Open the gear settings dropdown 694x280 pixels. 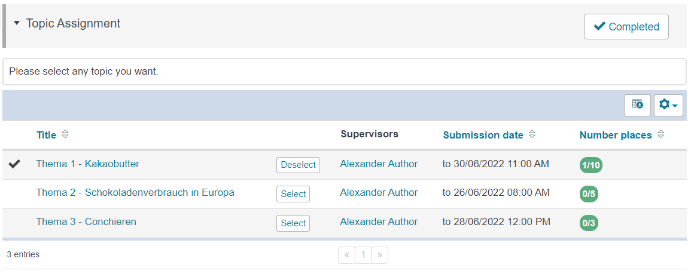(x=668, y=105)
